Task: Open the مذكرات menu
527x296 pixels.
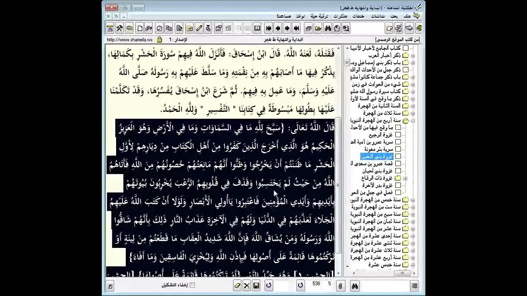Action: click(x=340, y=16)
